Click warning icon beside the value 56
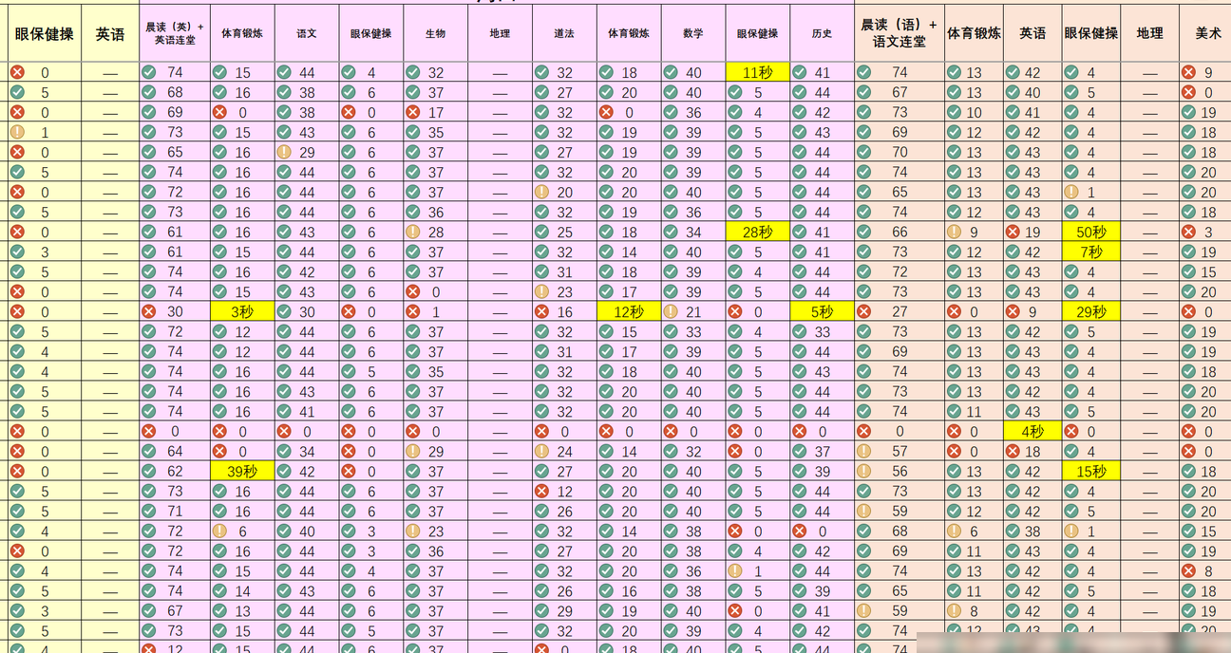This screenshot has width=1231, height=653. click(863, 471)
